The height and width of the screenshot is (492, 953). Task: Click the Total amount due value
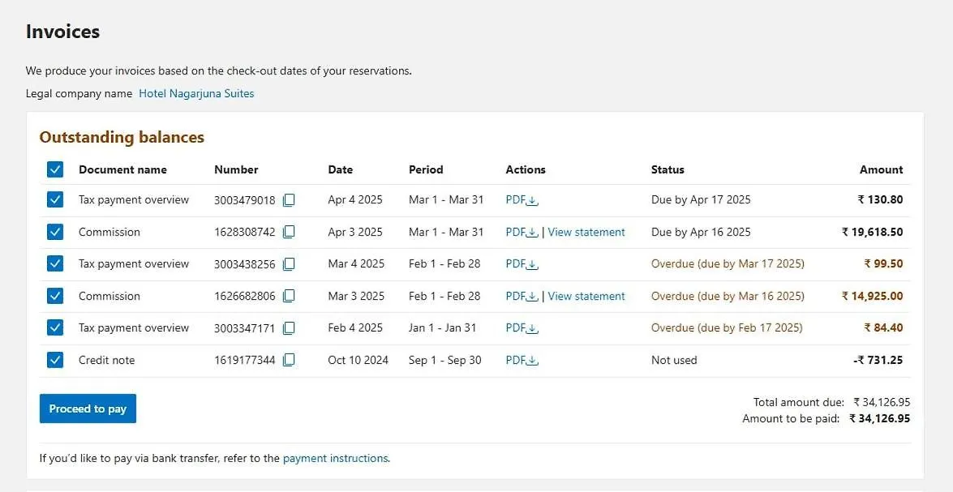click(x=882, y=402)
